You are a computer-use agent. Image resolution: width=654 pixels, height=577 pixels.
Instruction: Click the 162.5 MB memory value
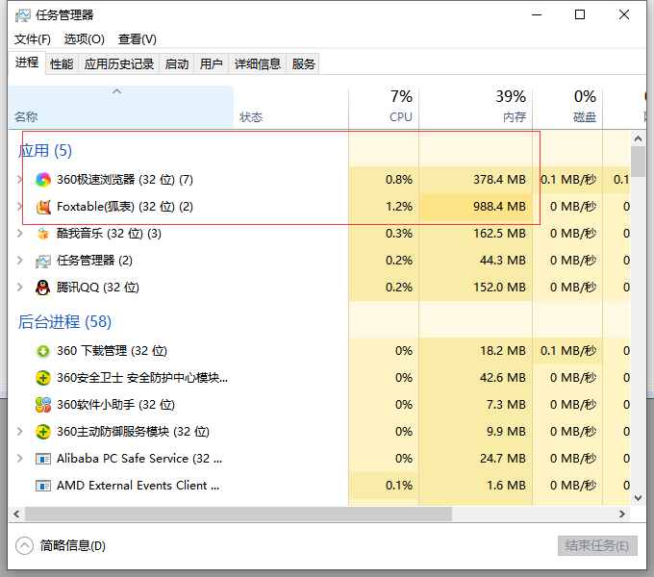pos(499,234)
